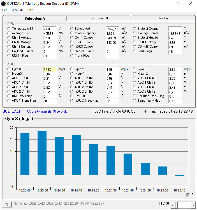The height and width of the screenshot is (210, 197).
Task: Click the Gyro X value field
Action: 50,69
